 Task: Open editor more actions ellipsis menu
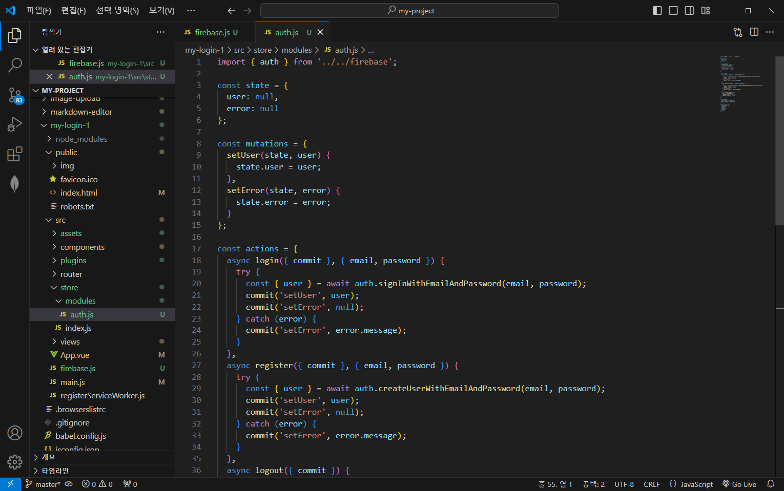click(x=770, y=32)
